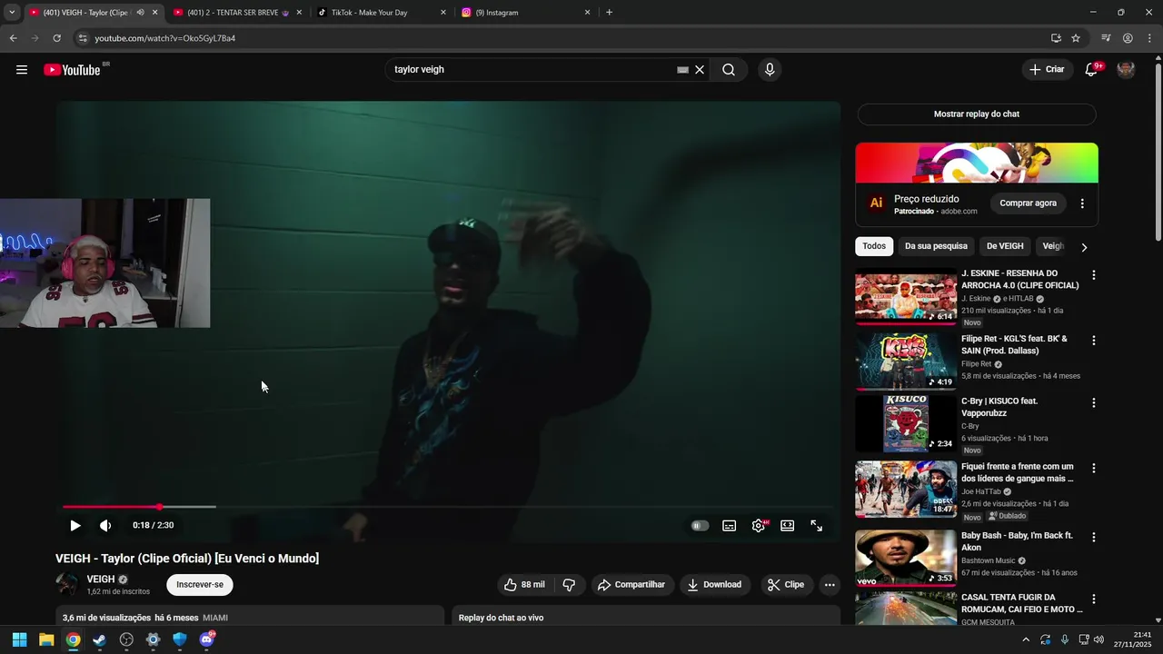Go back to previous page
Viewport: 1163px width, 654px height.
click(x=13, y=38)
